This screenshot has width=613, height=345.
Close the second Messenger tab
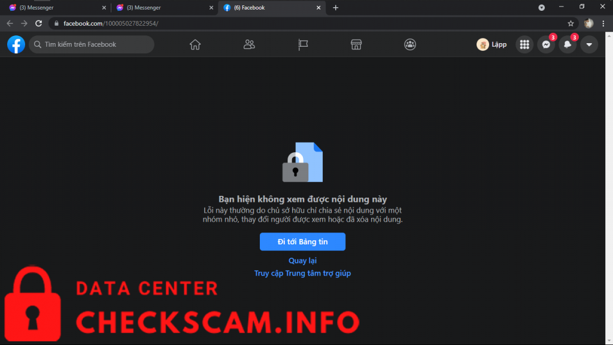(x=211, y=8)
